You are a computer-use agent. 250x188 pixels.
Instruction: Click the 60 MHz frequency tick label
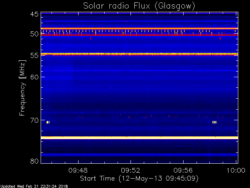click(34, 77)
